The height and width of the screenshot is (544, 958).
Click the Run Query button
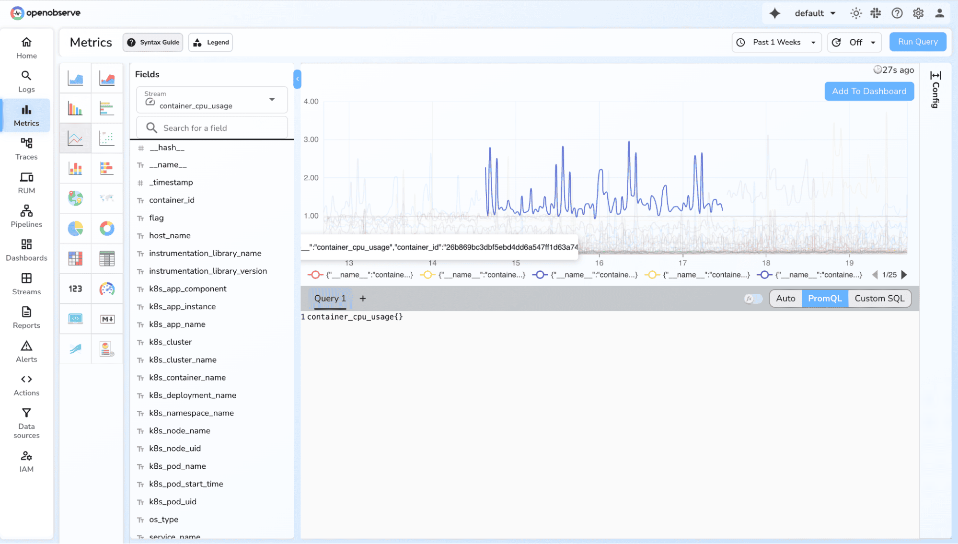(x=917, y=42)
